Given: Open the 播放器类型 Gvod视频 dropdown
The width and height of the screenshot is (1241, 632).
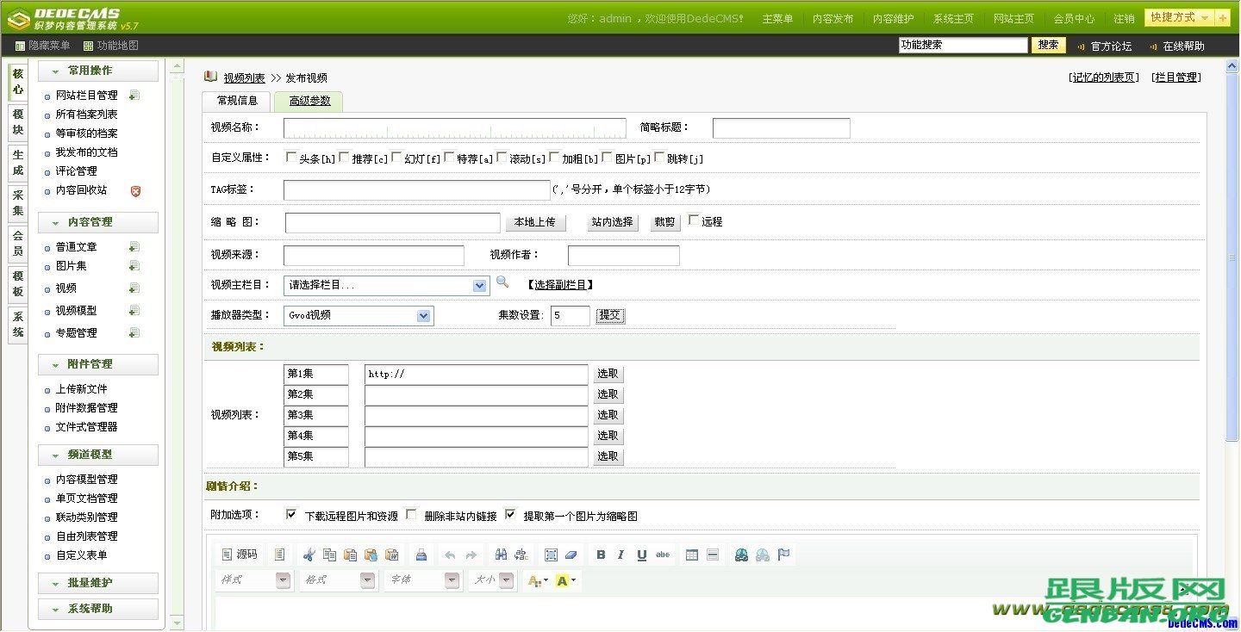Looking at the screenshot, I should click(x=425, y=315).
